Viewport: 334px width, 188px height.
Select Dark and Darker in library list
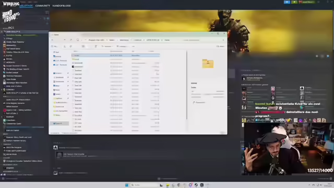point(13,131)
